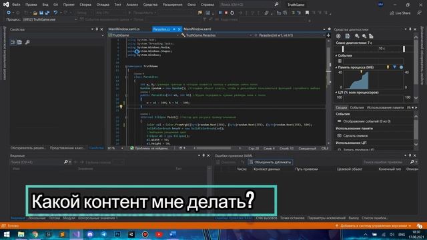The height and width of the screenshot is (240, 427).
Task: Click the diagnostic tools settings gear icon
Action: tap(338, 36)
